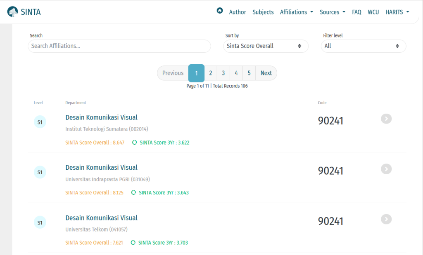Go to home via house icon
Image resolution: width=423 pixels, height=255 pixels.
click(x=220, y=11)
